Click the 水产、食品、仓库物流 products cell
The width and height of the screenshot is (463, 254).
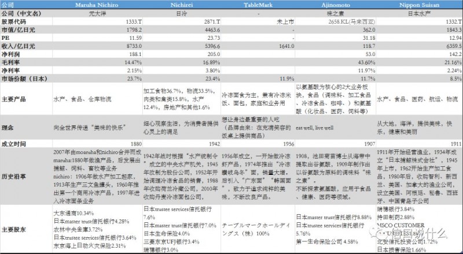coord(82,99)
